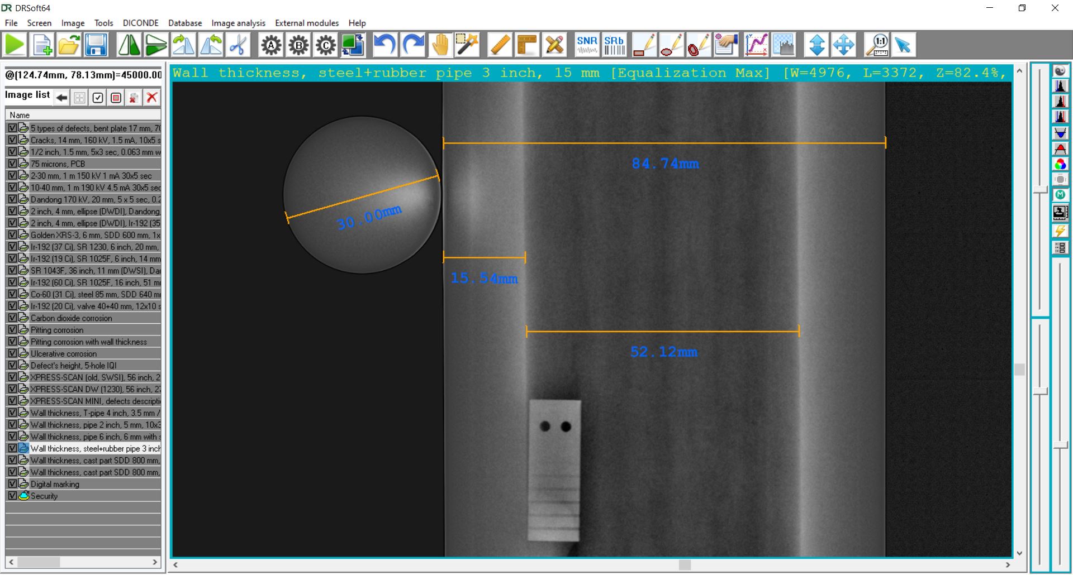Click the scissors crop tool icon
1073x575 pixels.
pyautogui.click(x=238, y=45)
